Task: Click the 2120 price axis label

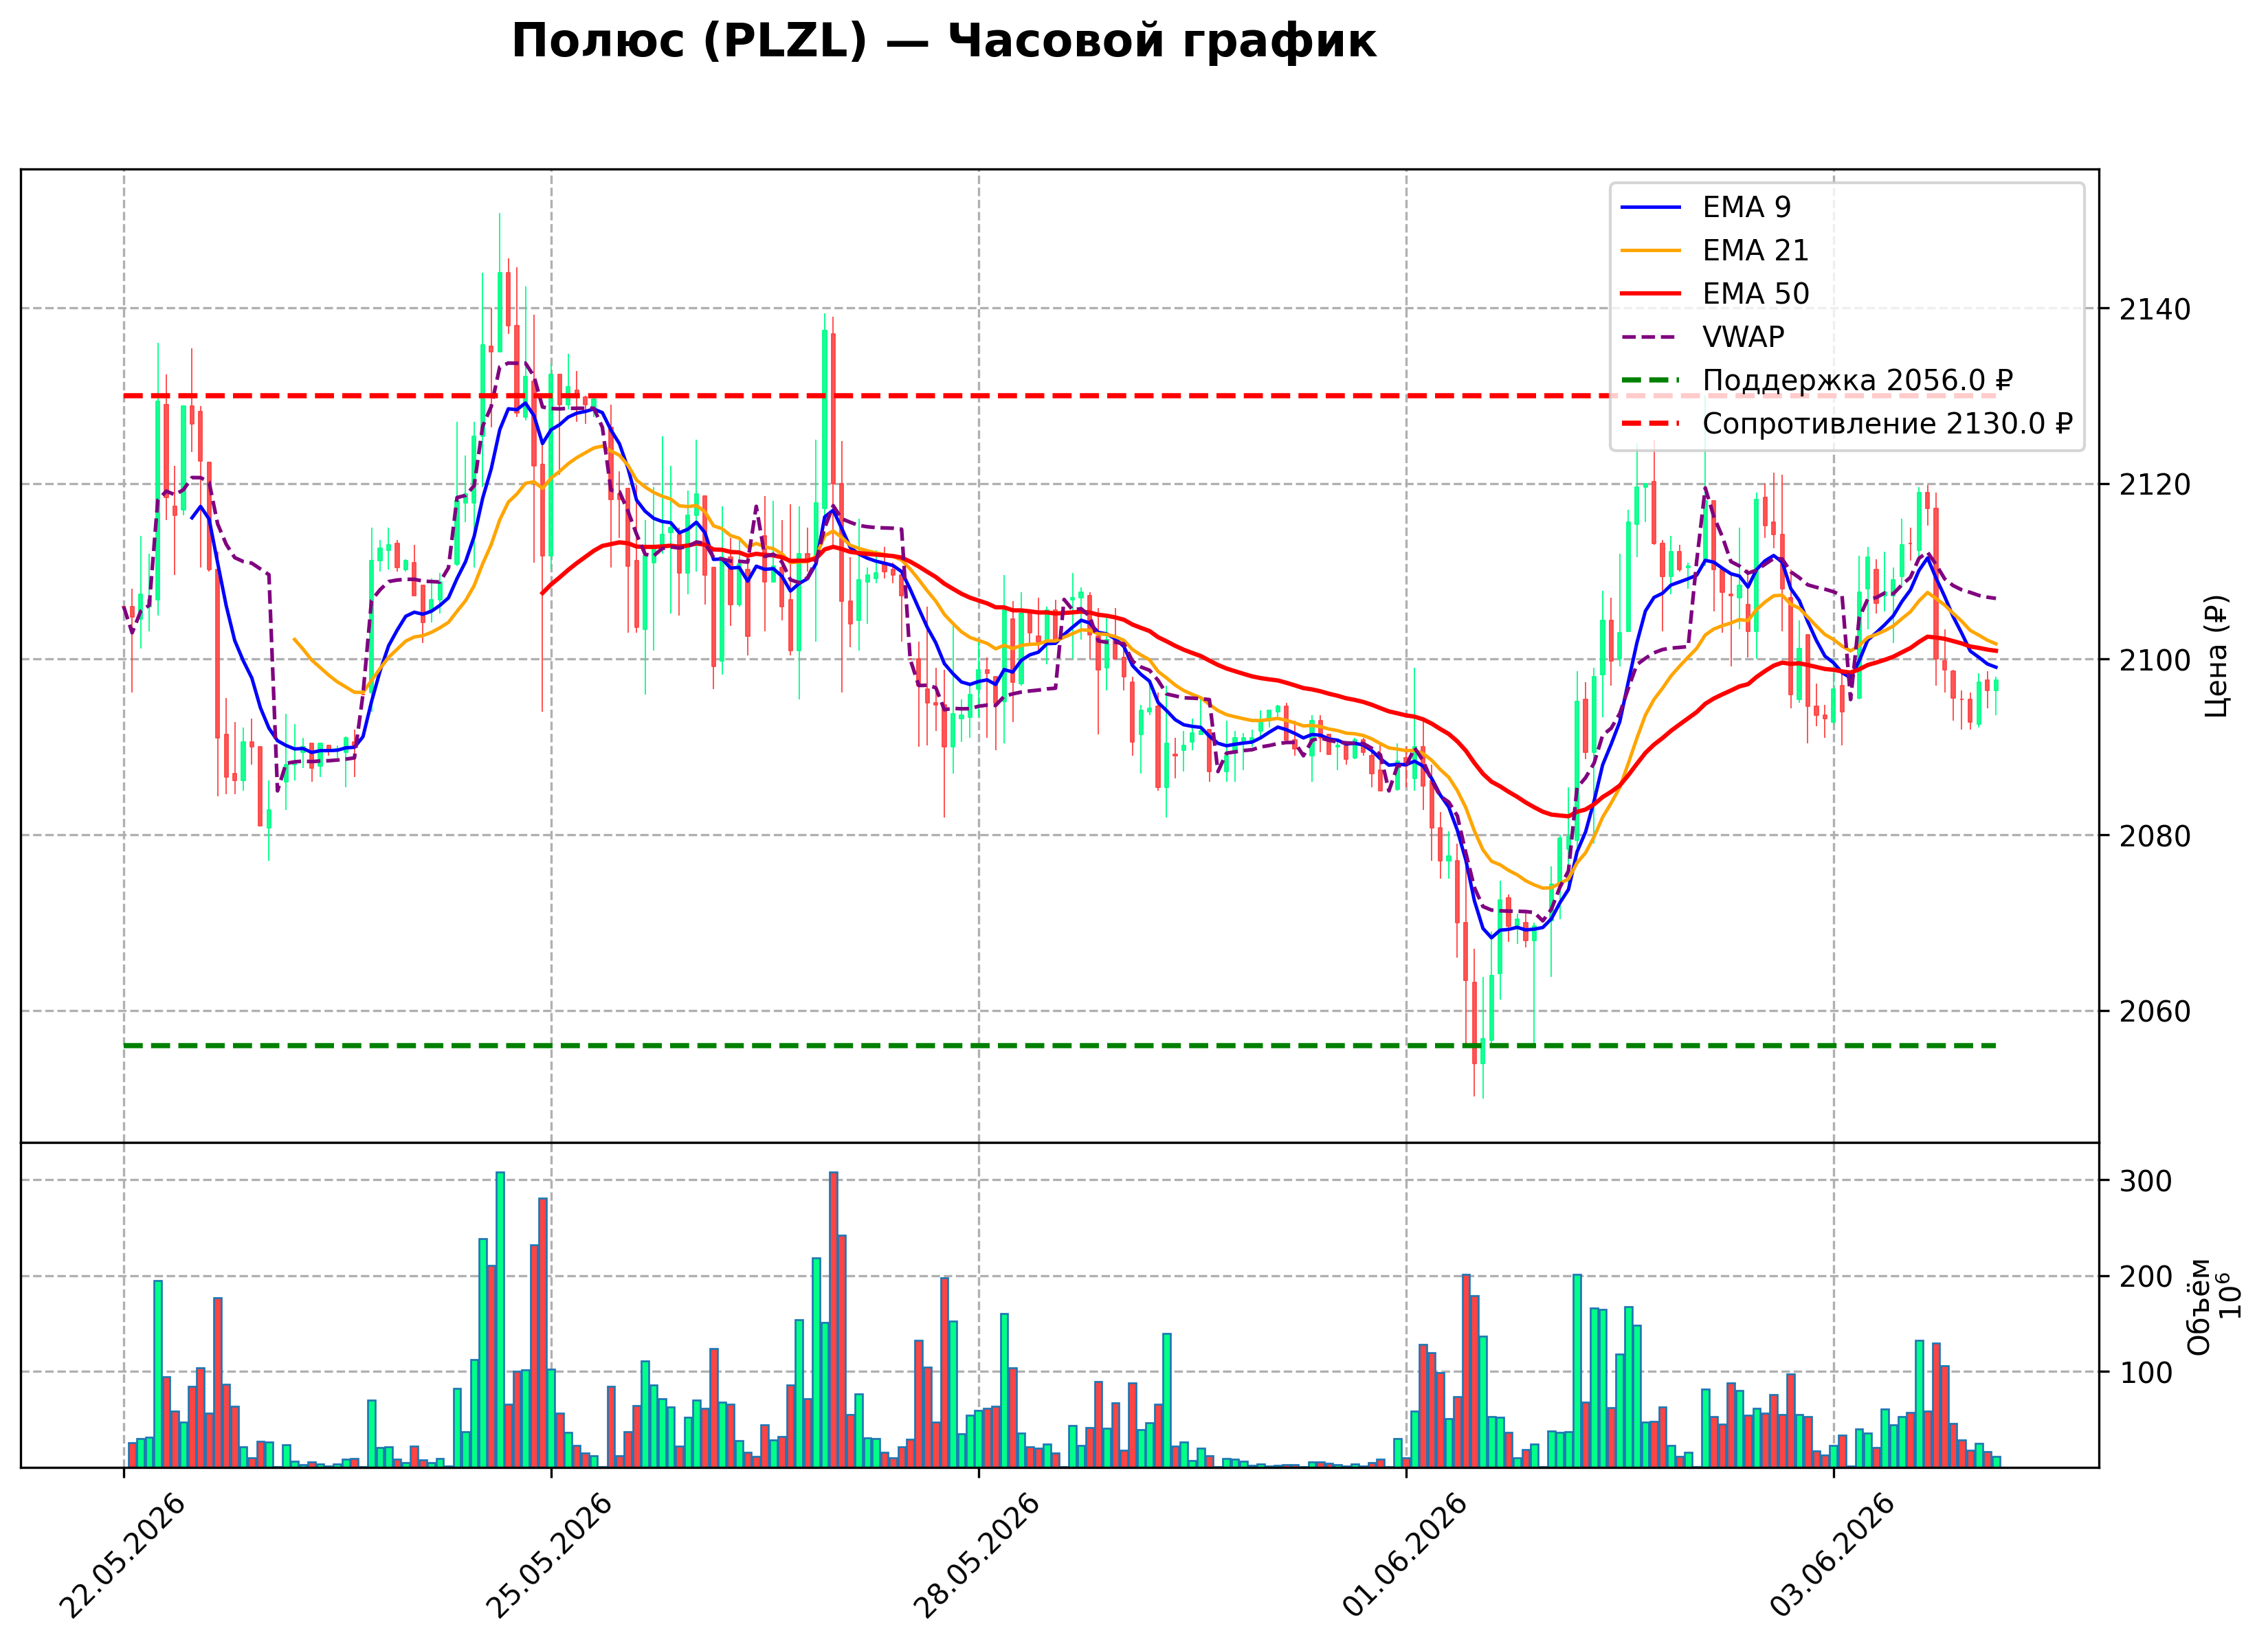Action: pos(2154,486)
